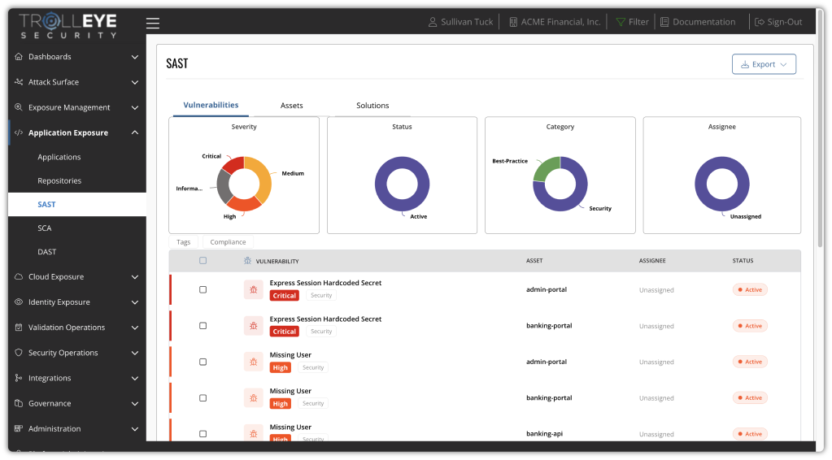Check the banking-api Missing User row

pyautogui.click(x=203, y=434)
